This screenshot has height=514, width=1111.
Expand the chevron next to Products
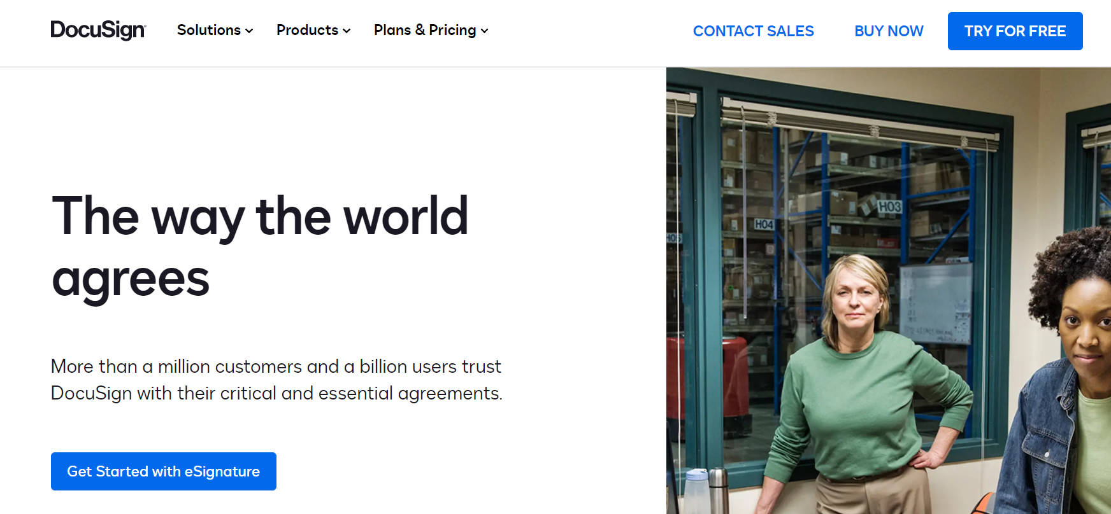click(347, 31)
